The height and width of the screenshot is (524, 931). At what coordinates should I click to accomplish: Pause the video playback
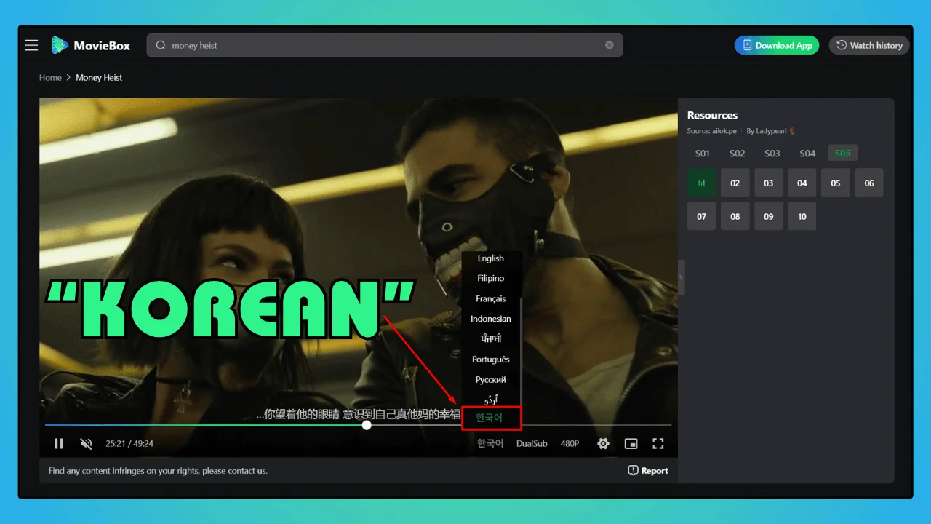59,443
